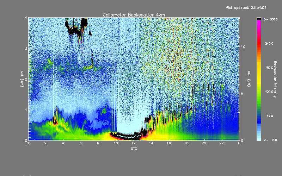Click the "AGL (kft)" axis label

(x=249, y=79)
